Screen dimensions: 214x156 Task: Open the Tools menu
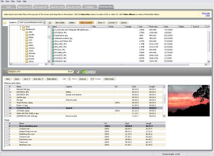(x=19, y=1)
